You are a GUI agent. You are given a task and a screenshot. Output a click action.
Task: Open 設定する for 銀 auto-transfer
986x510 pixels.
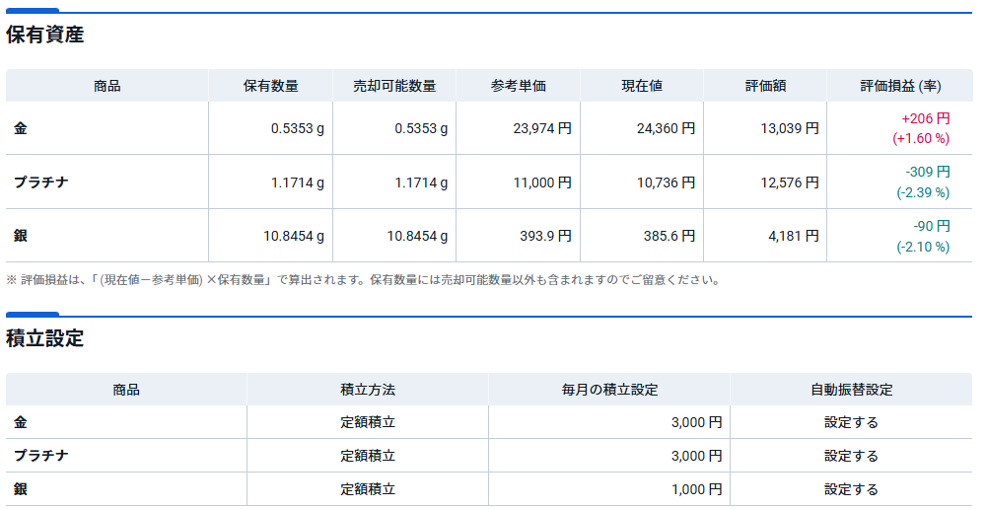851,489
